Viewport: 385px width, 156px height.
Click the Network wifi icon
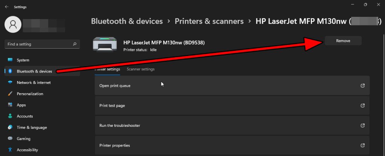click(10, 83)
